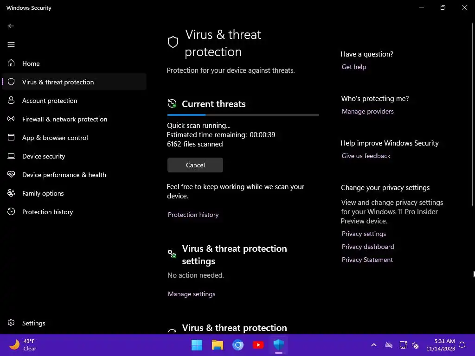Click the protection settings gears icon
The width and height of the screenshot is (475, 356).
tap(172, 254)
